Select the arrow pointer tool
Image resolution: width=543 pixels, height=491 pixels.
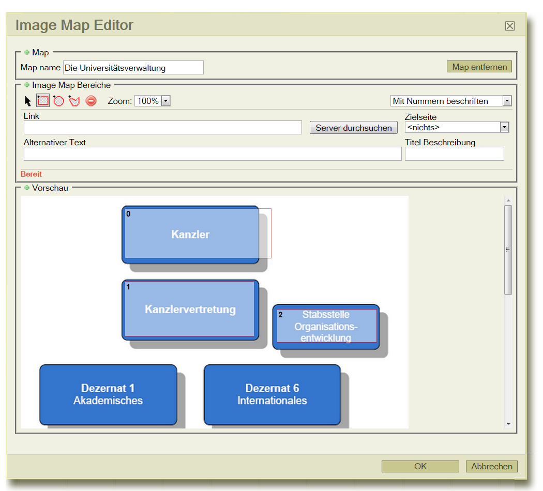coord(28,101)
